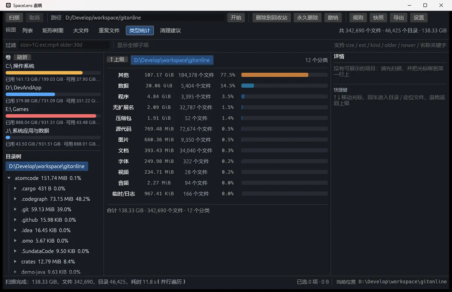452x292 pixels.
Task: Select the 数据 category row
Action: [x=217, y=86]
